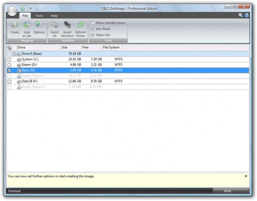Image resolution: width=257 pixels, height=201 pixels.
Task: Click the search magnifier icon at top right
Action: [x=241, y=15]
